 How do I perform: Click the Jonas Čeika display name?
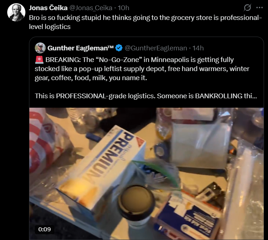48,8
